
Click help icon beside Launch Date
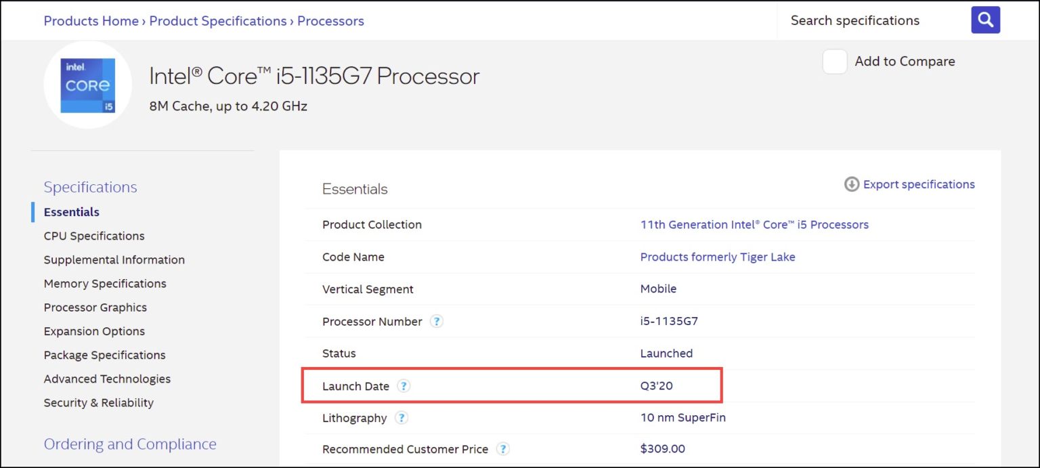404,386
